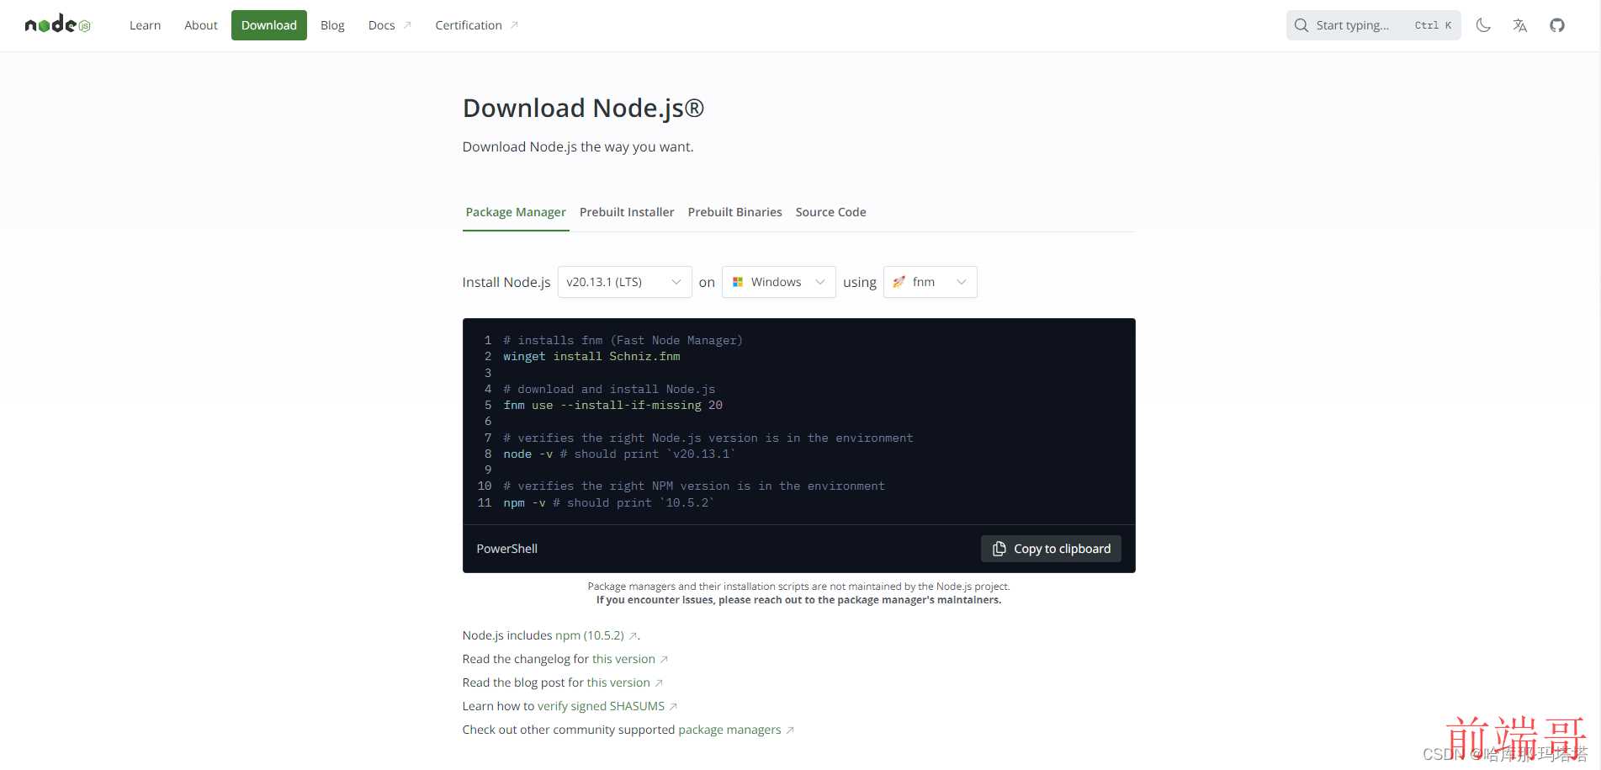Open the GitHub icon link
The height and width of the screenshot is (770, 1601).
(1557, 25)
